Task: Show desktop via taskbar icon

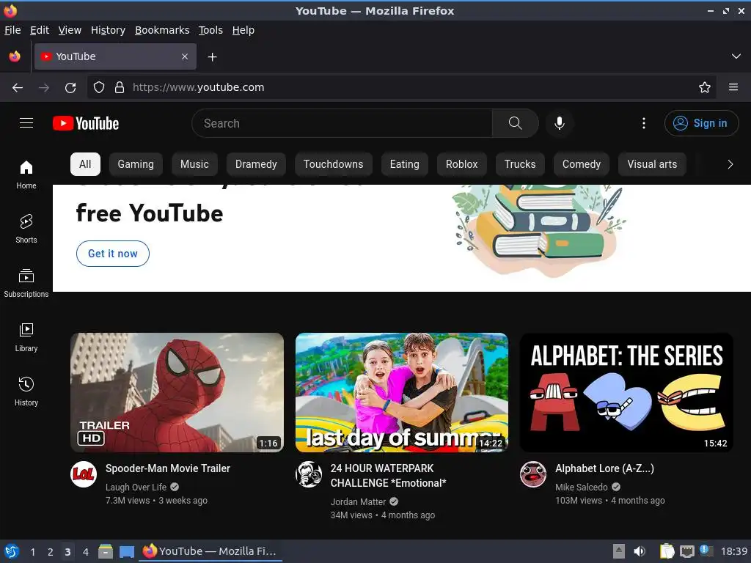Action: pos(126,551)
